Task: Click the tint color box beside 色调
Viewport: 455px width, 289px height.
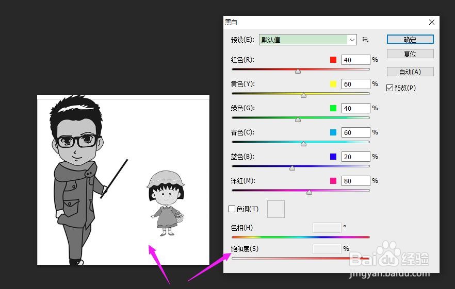Action: pos(275,209)
